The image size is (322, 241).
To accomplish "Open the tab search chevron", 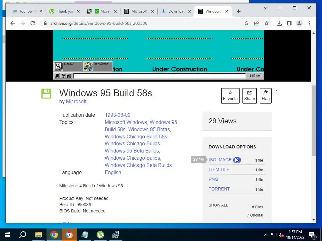I will 265,8.
